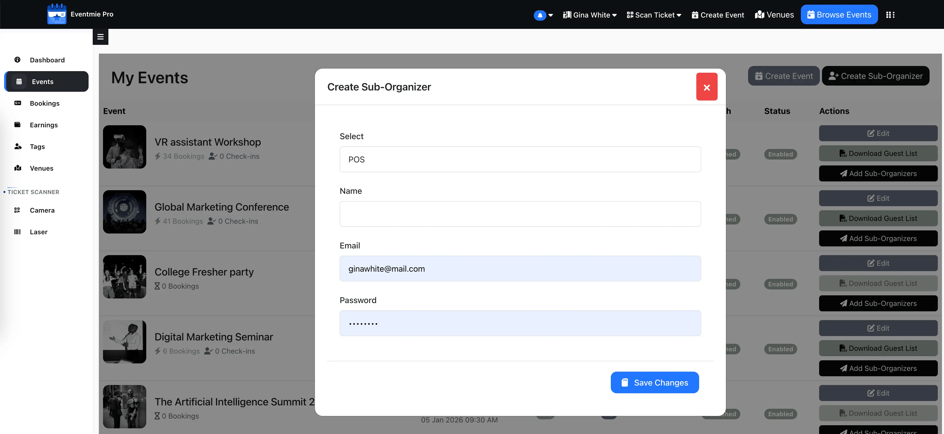Open the notifications bell dropdown

(543, 15)
